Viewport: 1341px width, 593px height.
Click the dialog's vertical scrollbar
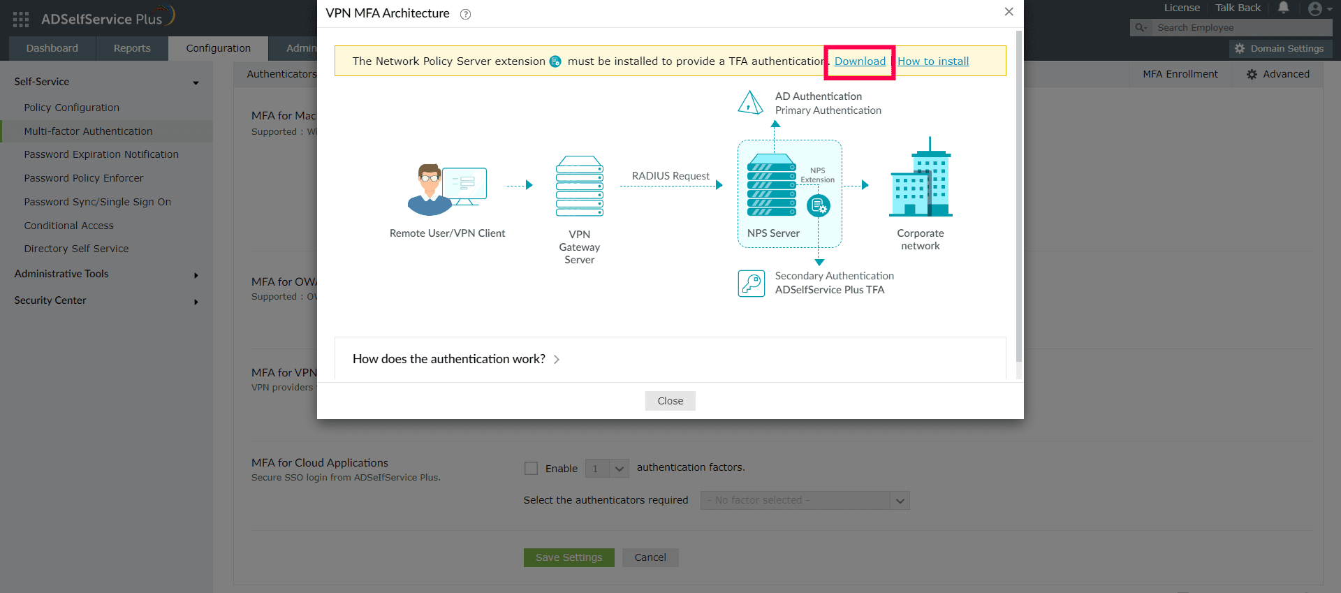coord(1019,196)
